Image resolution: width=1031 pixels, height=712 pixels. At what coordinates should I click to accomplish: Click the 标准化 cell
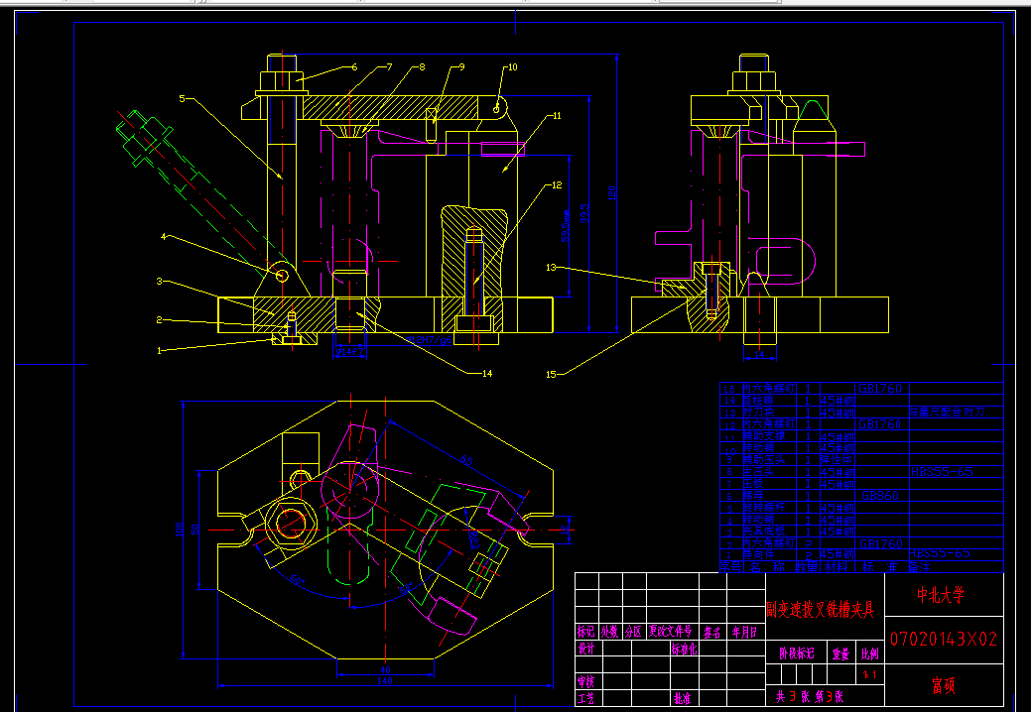coord(684,649)
